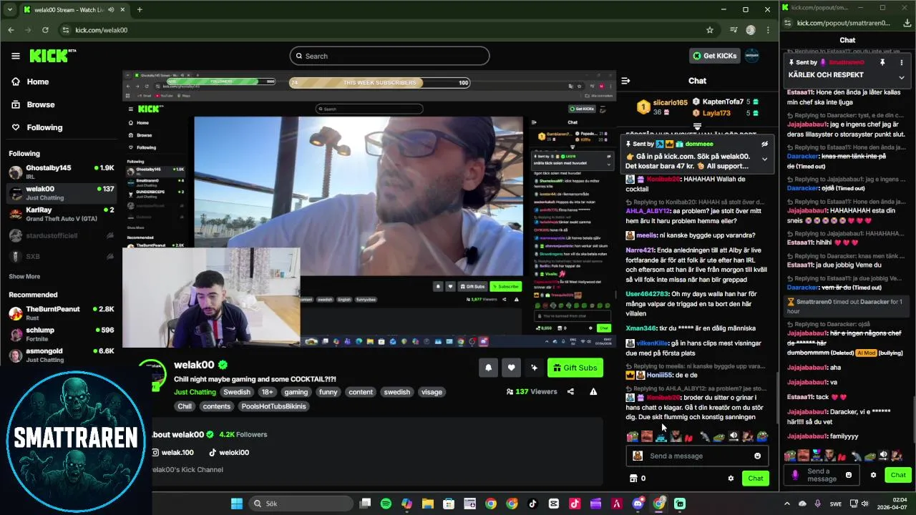Focus main chat Send a message field
Image resolution: width=916 pixels, height=515 pixels.
697,456
